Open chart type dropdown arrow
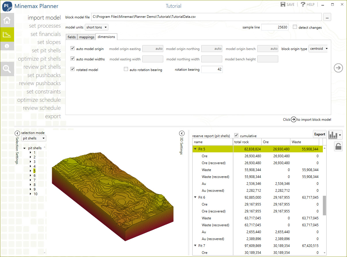 [340, 135]
